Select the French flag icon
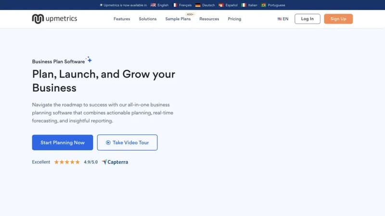 click(175, 5)
